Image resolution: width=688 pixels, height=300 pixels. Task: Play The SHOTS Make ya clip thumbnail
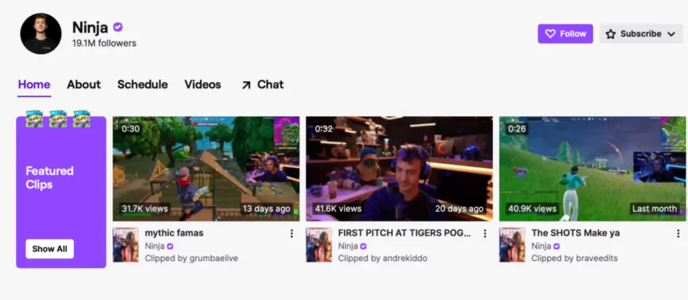593,168
